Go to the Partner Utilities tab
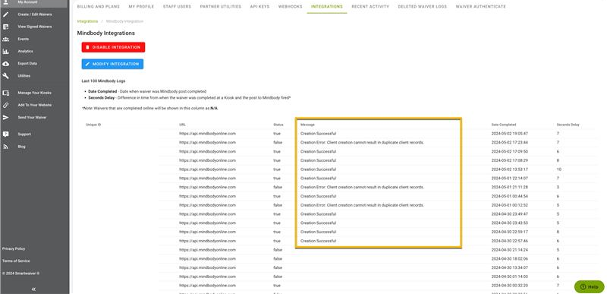This screenshot has height=294, width=607. pos(221,7)
